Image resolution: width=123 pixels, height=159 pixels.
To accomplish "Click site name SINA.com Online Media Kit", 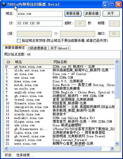I will click(74, 118).
